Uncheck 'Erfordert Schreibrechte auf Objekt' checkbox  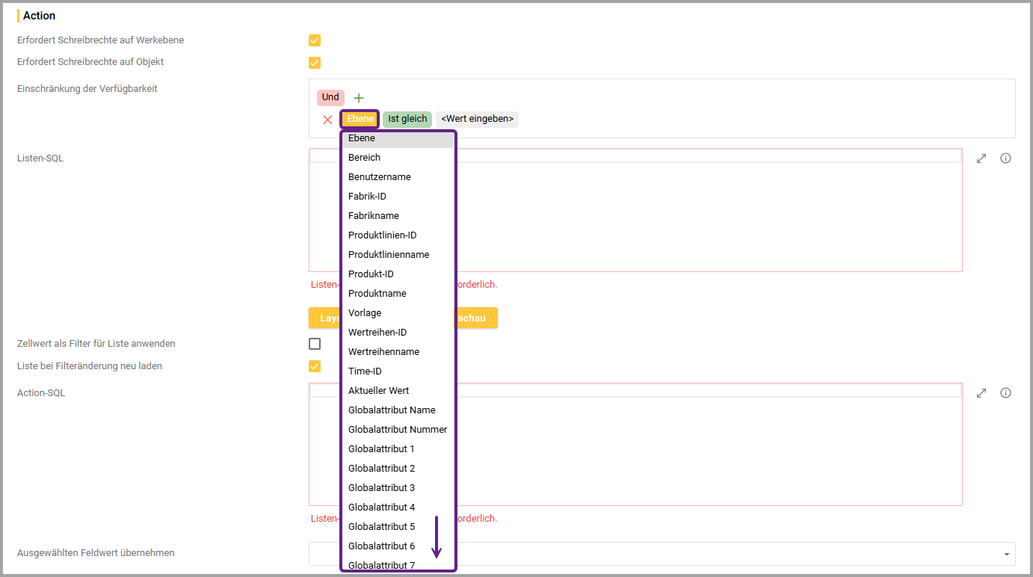[x=315, y=63]
